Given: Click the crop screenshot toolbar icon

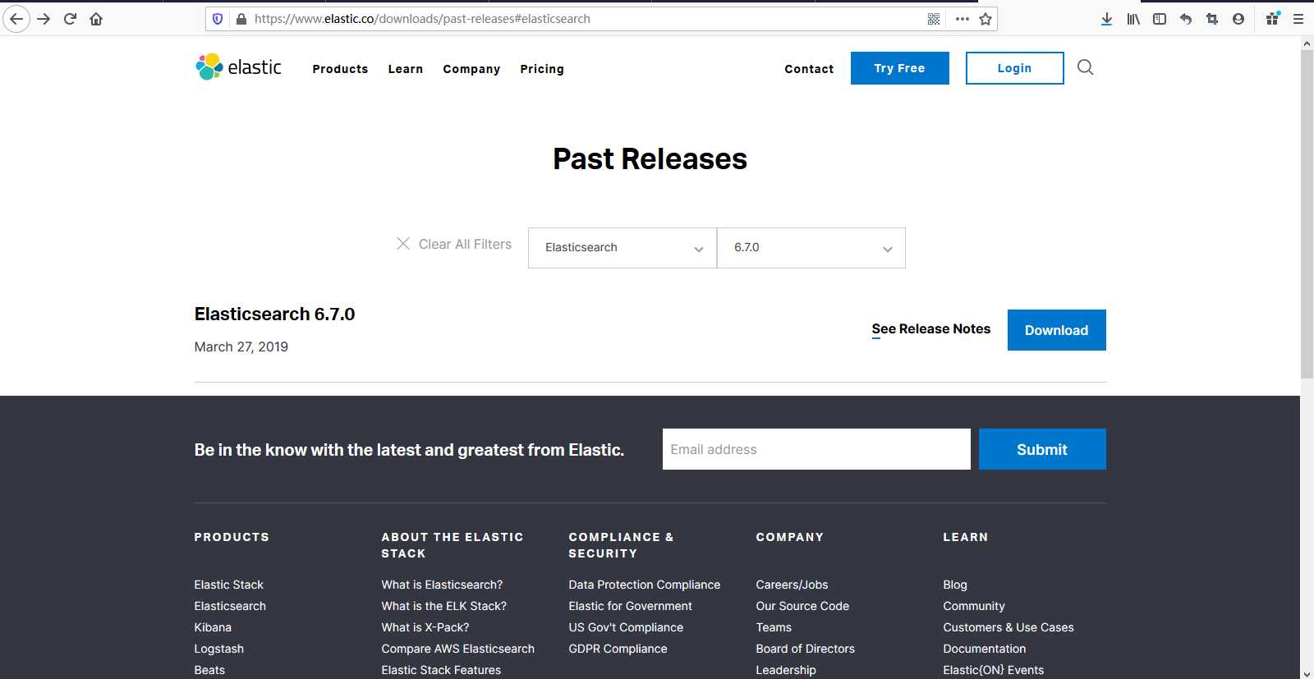Looking at the screenshot, I should coord(1212,19).
